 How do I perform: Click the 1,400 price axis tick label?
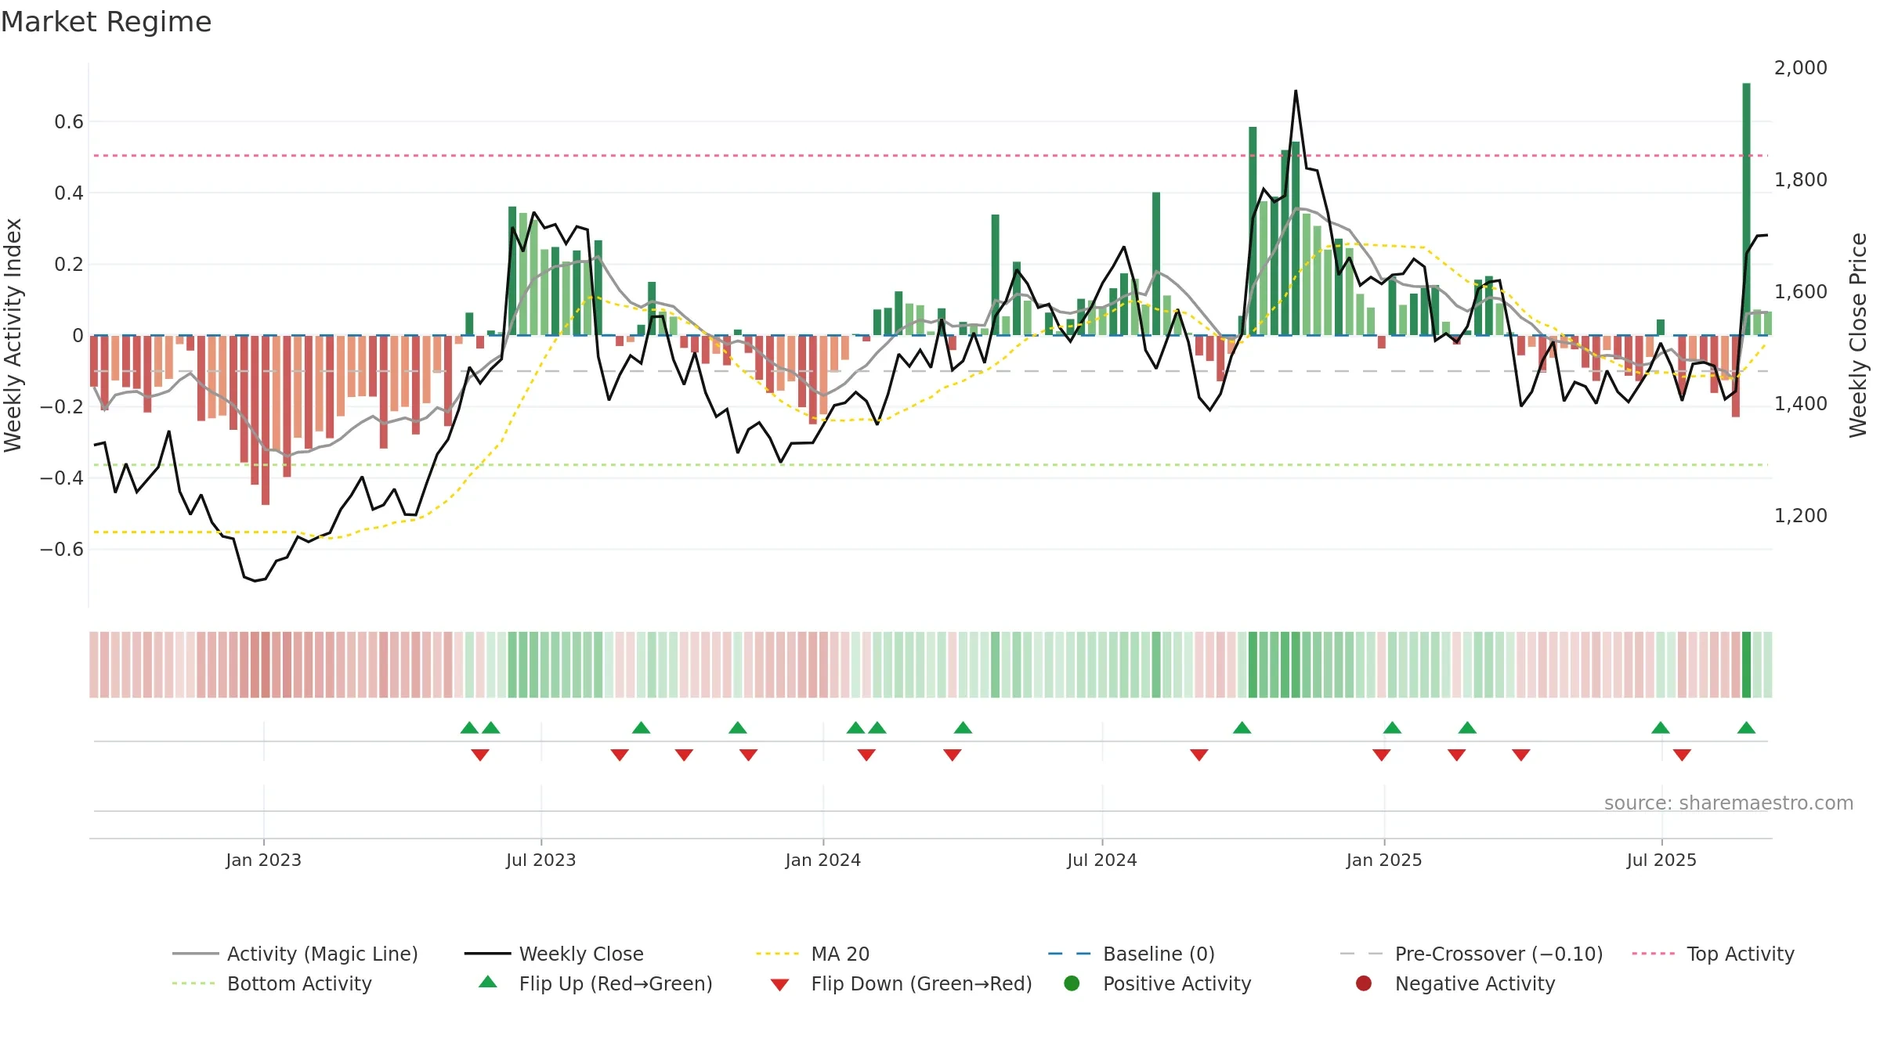(x=1800, y=404)
